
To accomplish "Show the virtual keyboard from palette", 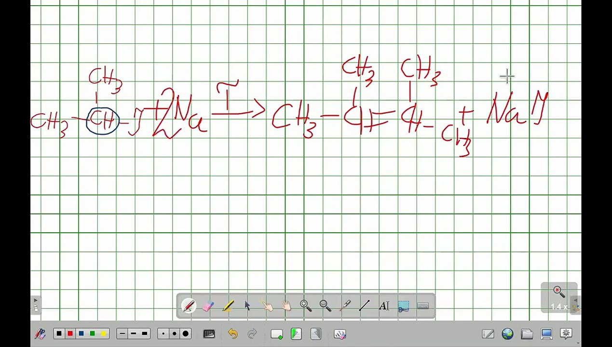I will tap(423, 306).
